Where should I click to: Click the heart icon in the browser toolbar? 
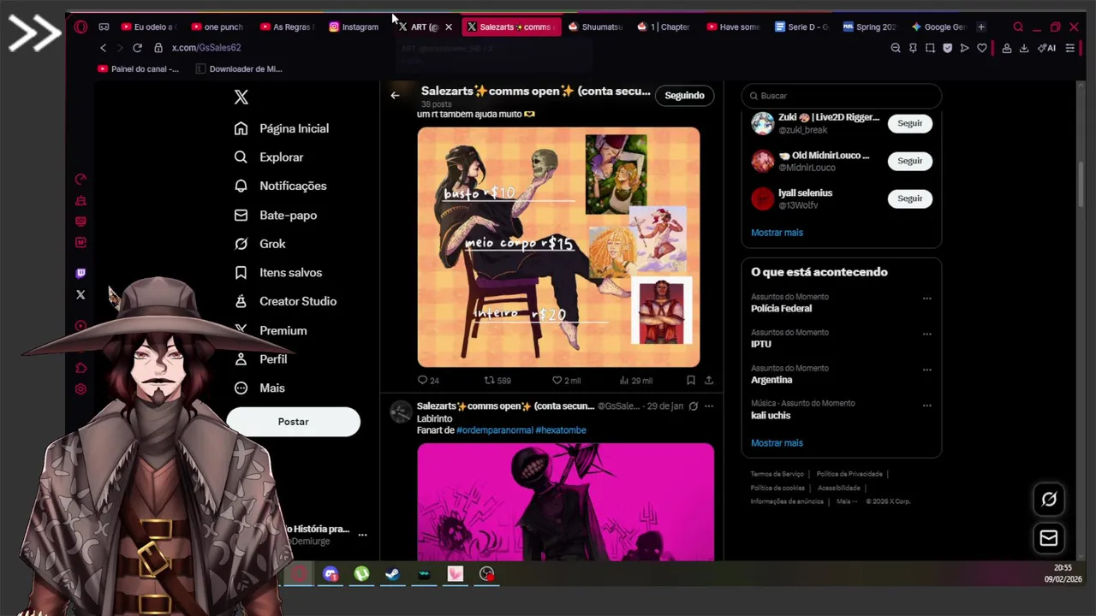click(981, 48)
